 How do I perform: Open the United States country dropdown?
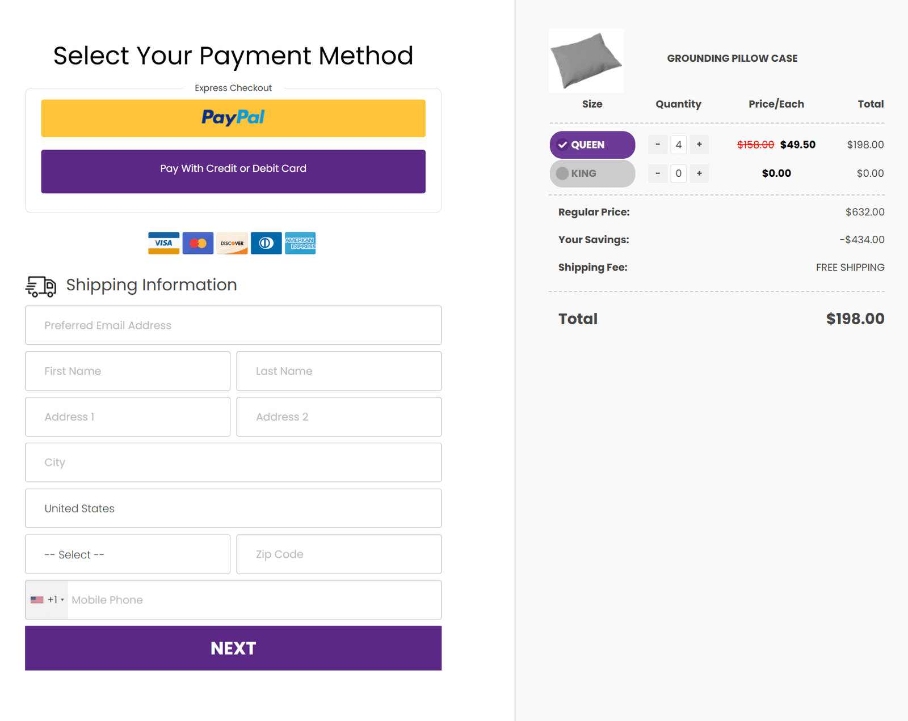point(233,508)
